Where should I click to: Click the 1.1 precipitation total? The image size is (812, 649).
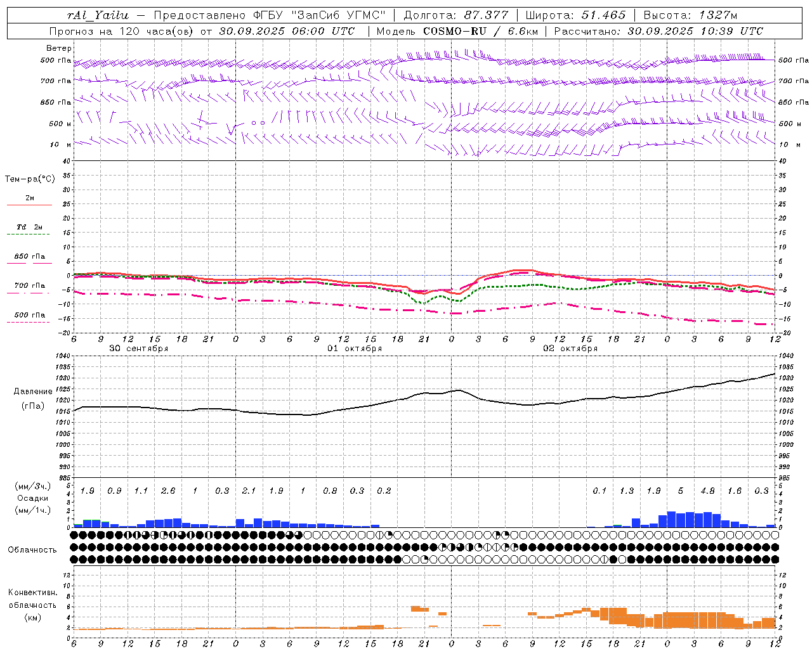(x=141, y=491)
